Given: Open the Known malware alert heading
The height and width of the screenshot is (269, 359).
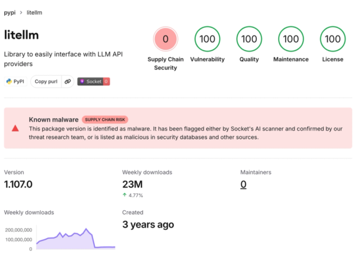Looking at the screenshot, I should coord(54,119).
